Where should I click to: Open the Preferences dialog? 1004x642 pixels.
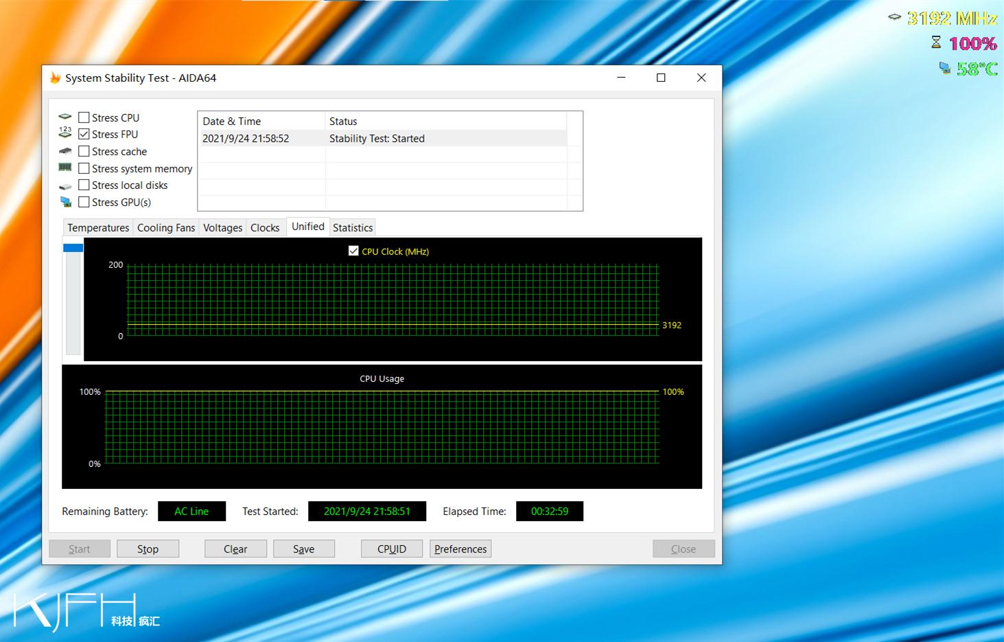[x=460, y=548]
